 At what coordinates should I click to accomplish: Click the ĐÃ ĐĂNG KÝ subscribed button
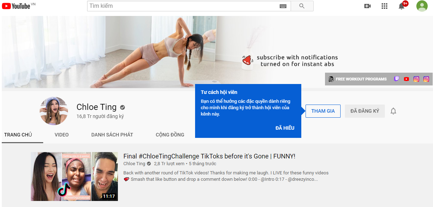365,111
